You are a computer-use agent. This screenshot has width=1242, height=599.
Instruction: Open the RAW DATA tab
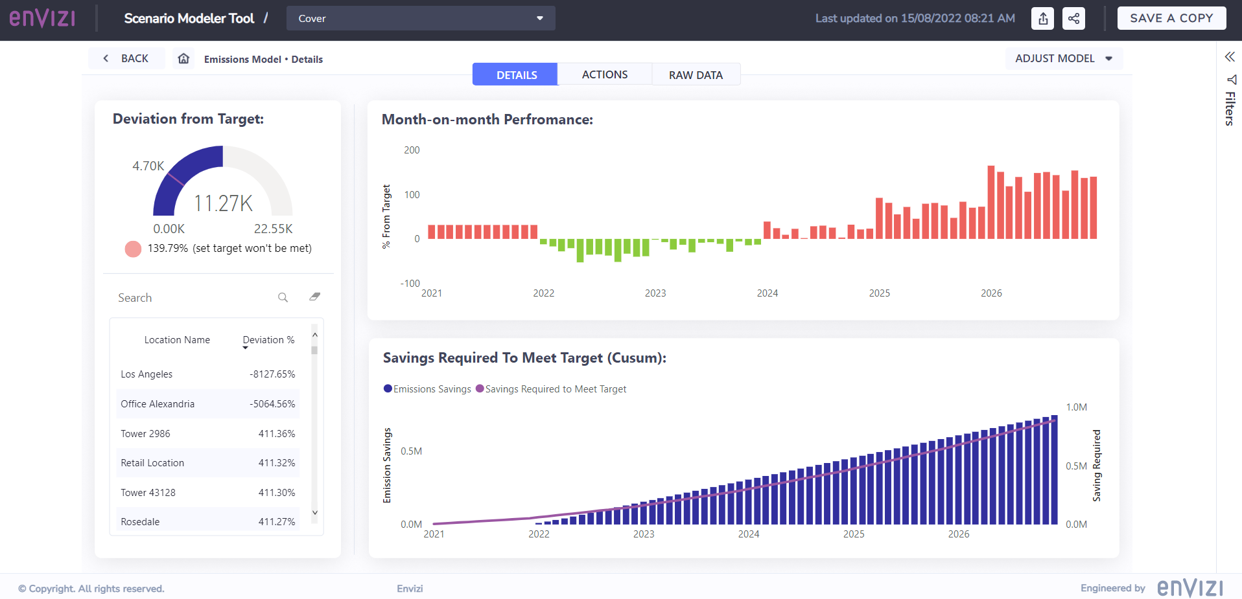coord(696,74)
